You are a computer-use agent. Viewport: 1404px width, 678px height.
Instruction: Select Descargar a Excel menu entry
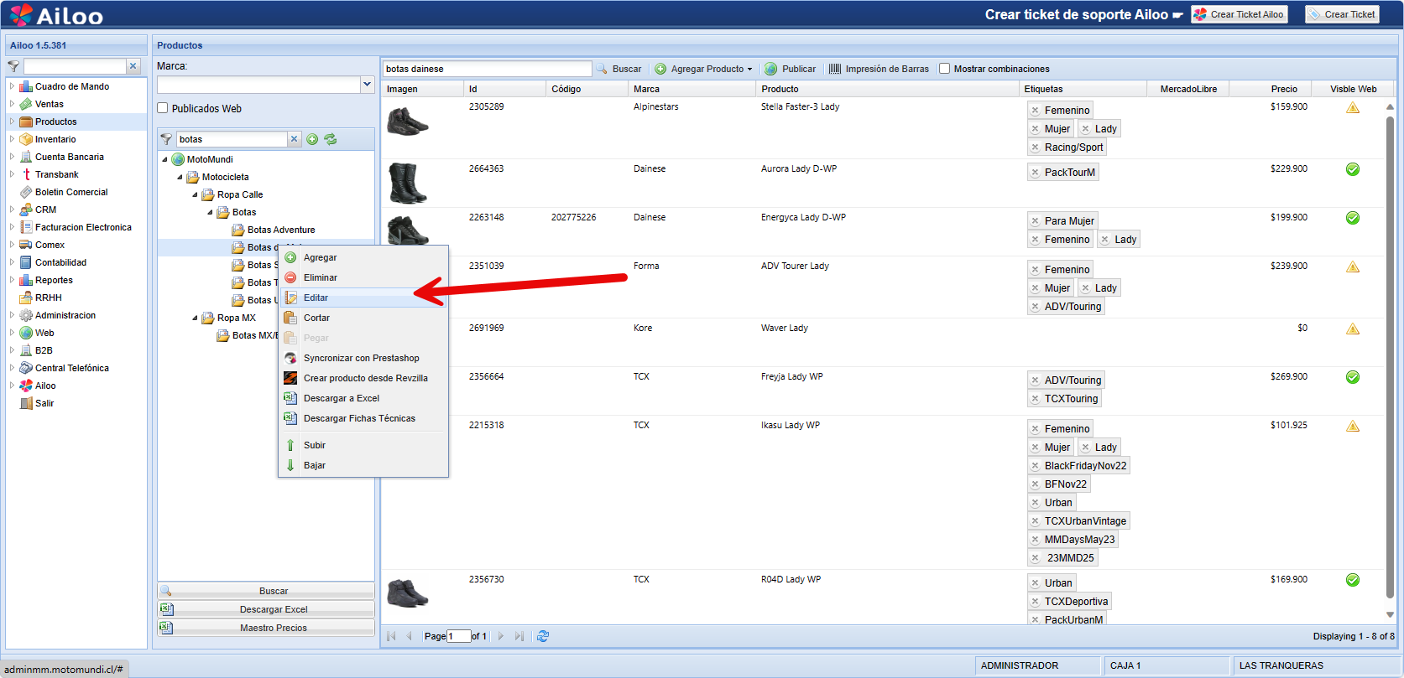363,398
